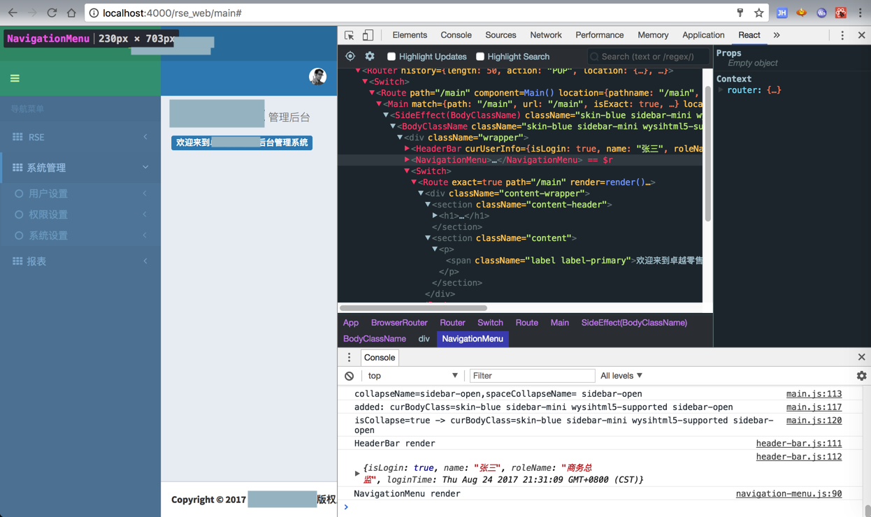Screen dimensions: 871x517
Task: Expand NavigationMenu component node
Action: click(407, 160)
